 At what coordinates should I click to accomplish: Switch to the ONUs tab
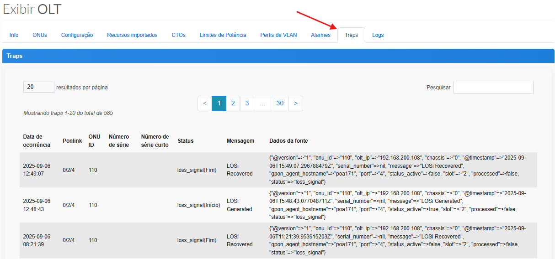pos(40,35)
